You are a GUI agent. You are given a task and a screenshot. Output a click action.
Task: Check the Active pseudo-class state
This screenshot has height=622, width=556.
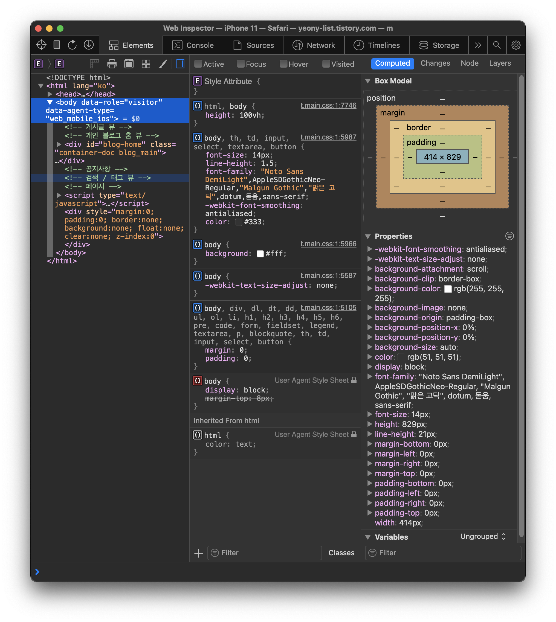(198, 64)
